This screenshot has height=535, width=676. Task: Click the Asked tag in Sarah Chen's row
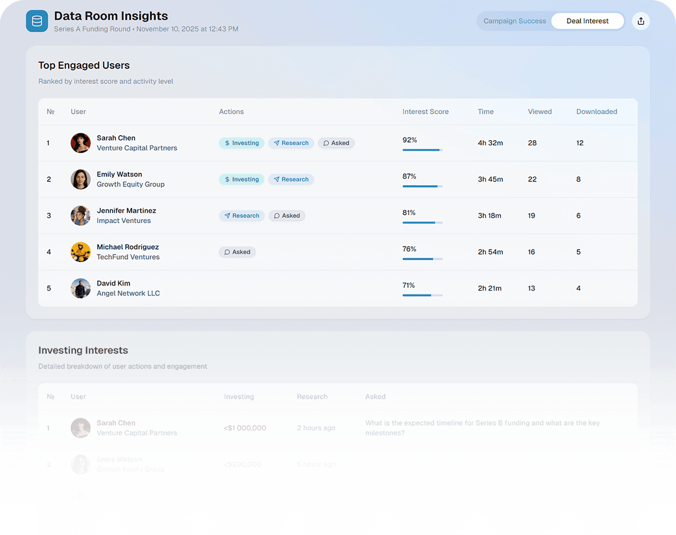click(x=336, y=143)
